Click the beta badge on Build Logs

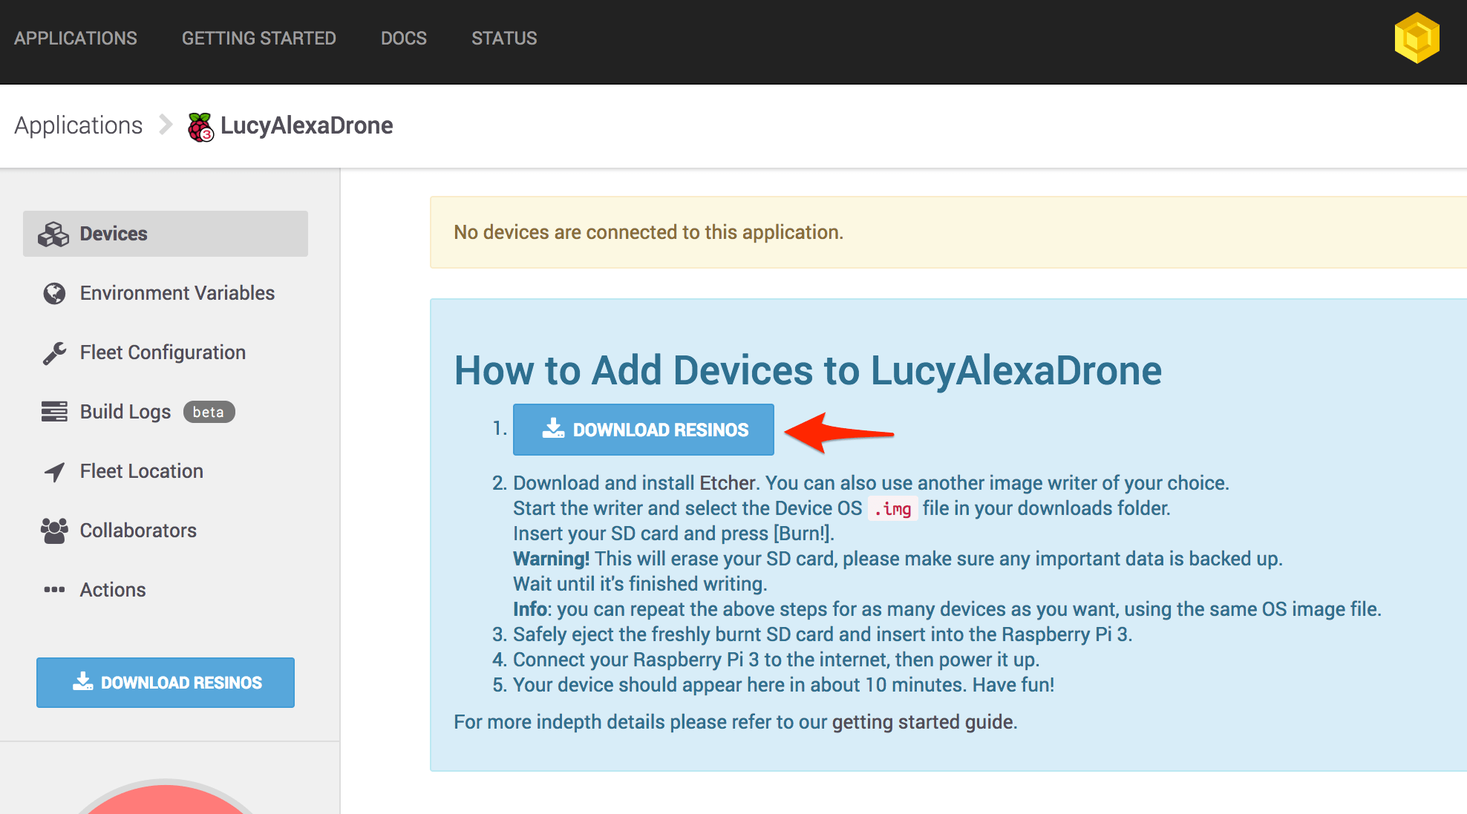click(209, 412)
